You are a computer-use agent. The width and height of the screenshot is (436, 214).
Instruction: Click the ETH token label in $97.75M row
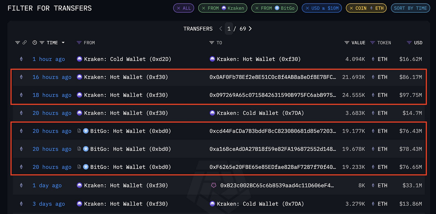[382, 95]
